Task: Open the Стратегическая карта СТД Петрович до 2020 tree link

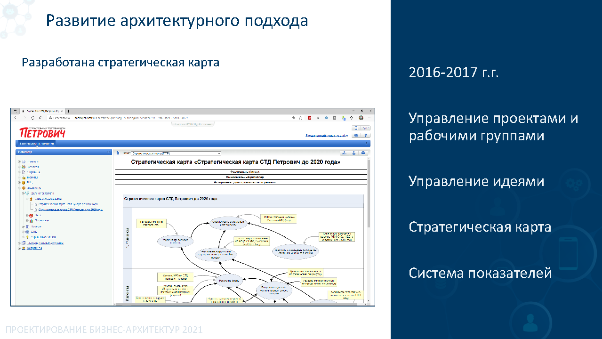Action: coord(71,210)
